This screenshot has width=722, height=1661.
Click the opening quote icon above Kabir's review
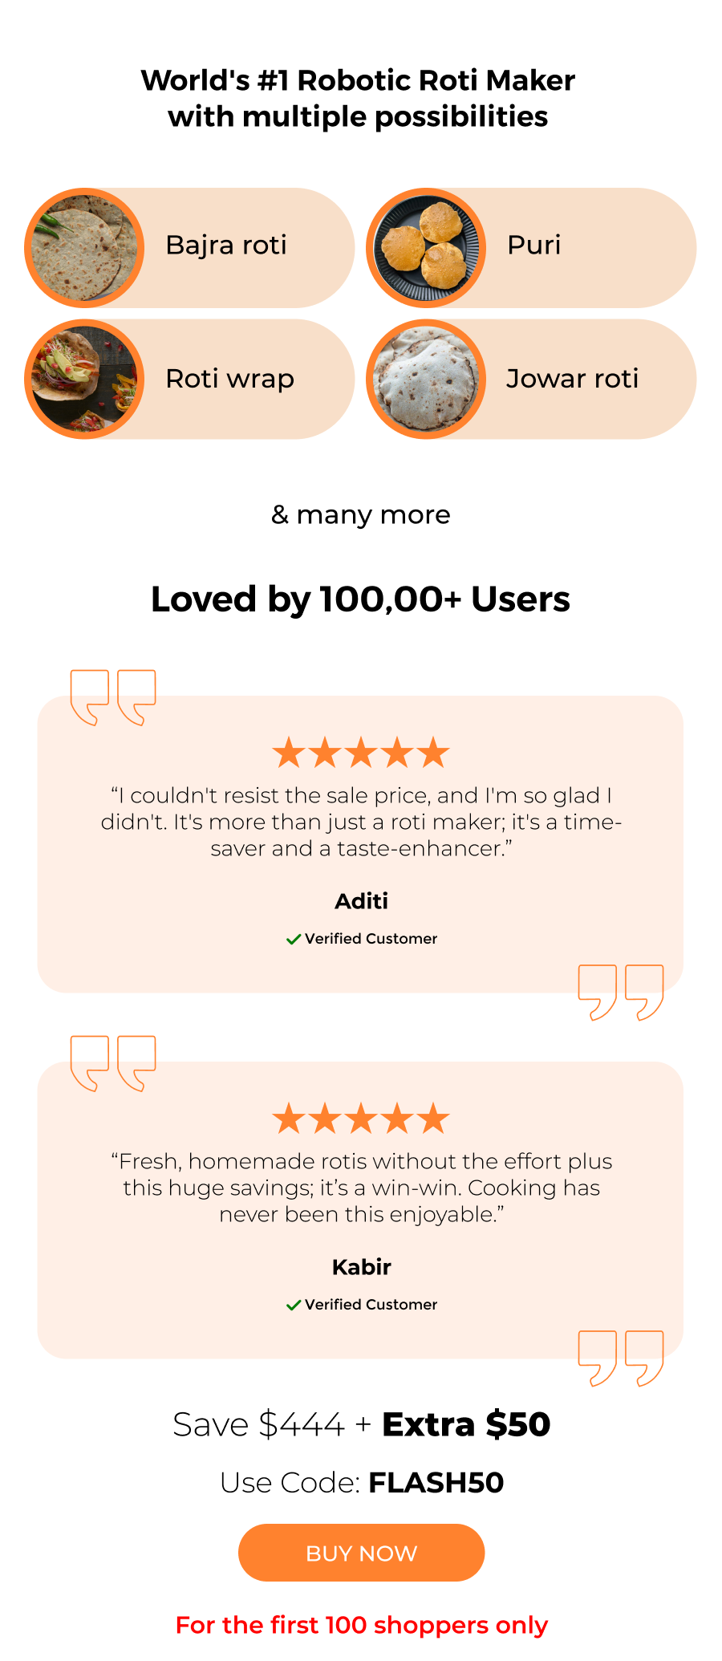click(x=113, y=1063)
